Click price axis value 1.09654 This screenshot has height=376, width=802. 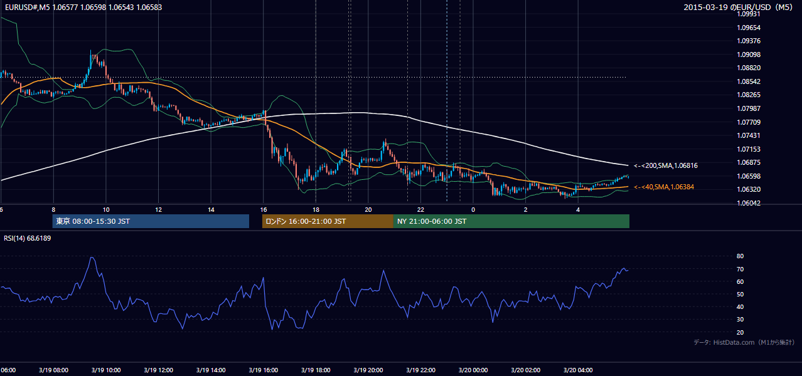coord(749,28)
